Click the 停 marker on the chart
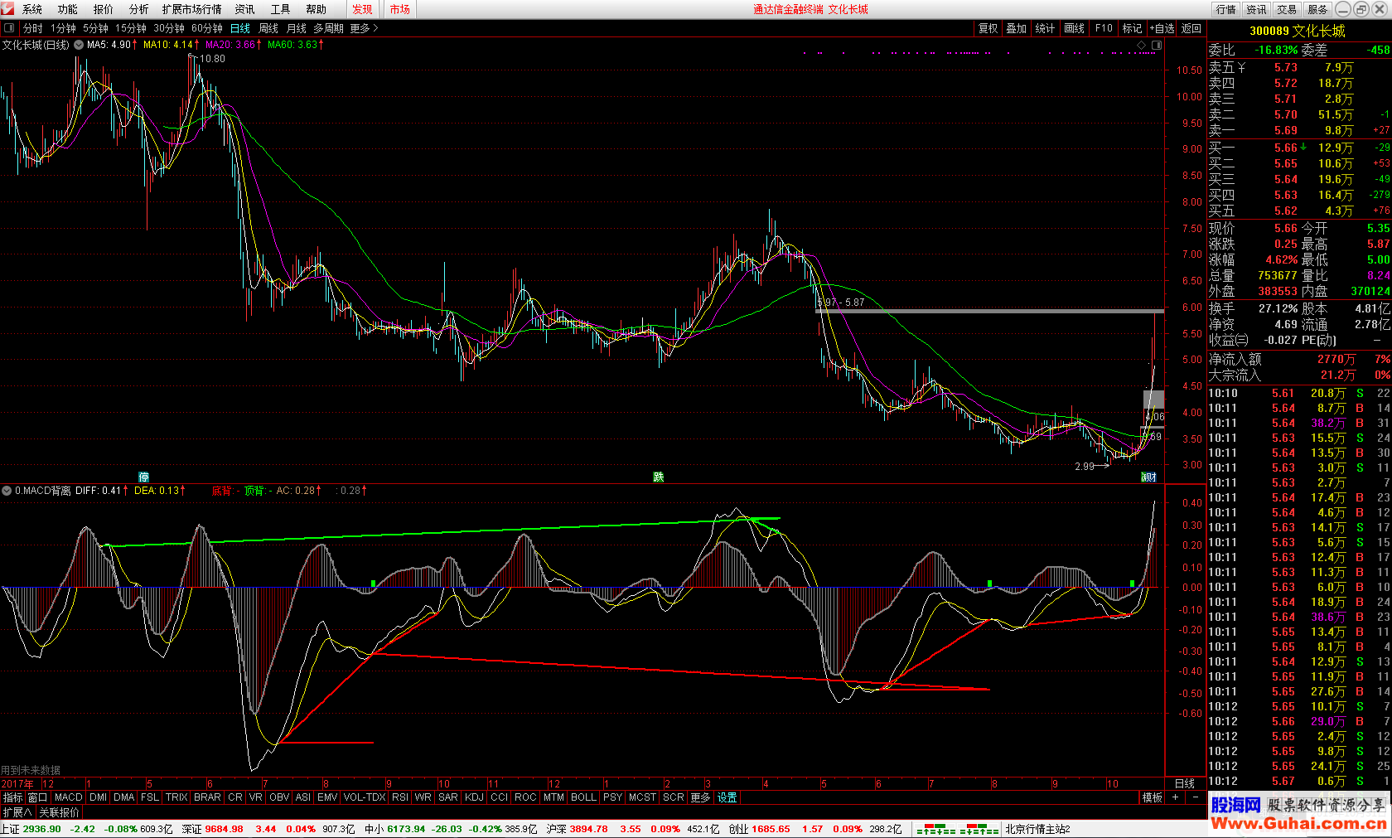This screenshot has width=1392, height=838. coord(143,477)
